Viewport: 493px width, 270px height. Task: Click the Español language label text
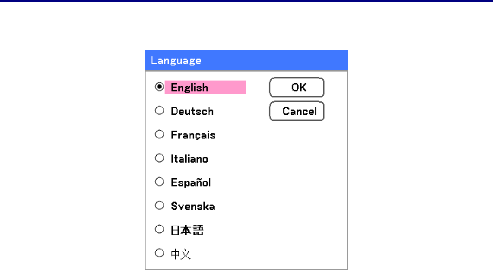191,182
